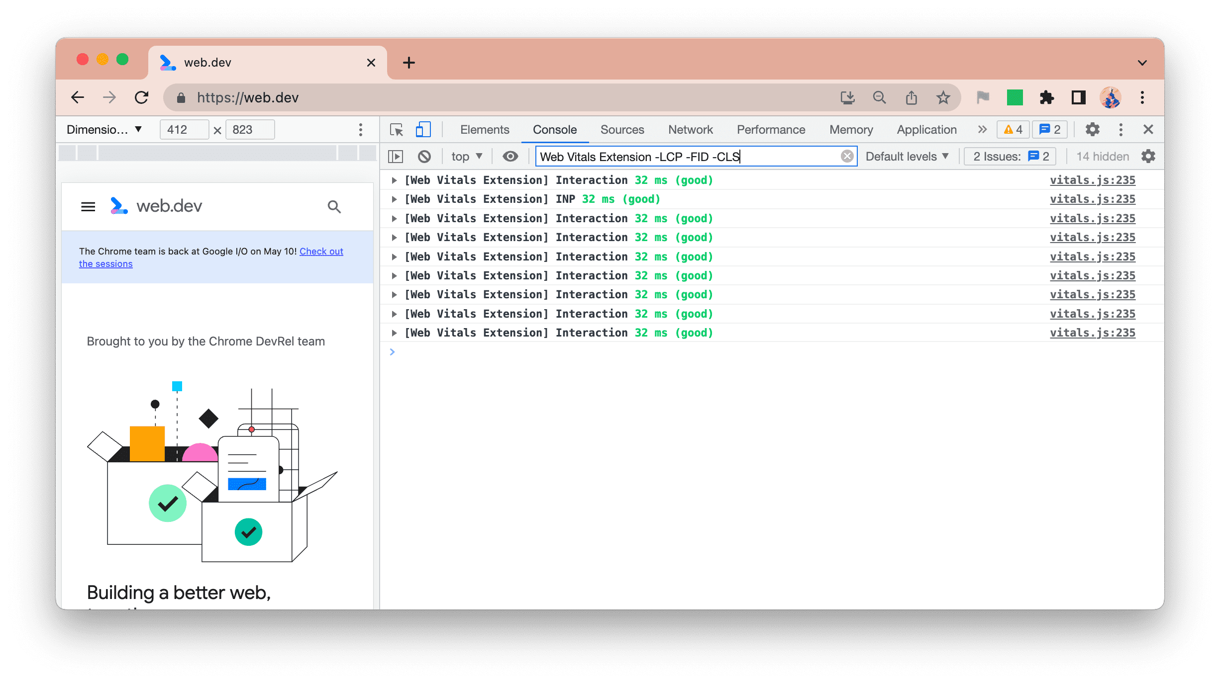1220x683 pixels.
Task: Click the top context selector dropdown
Action: point(466,157)
